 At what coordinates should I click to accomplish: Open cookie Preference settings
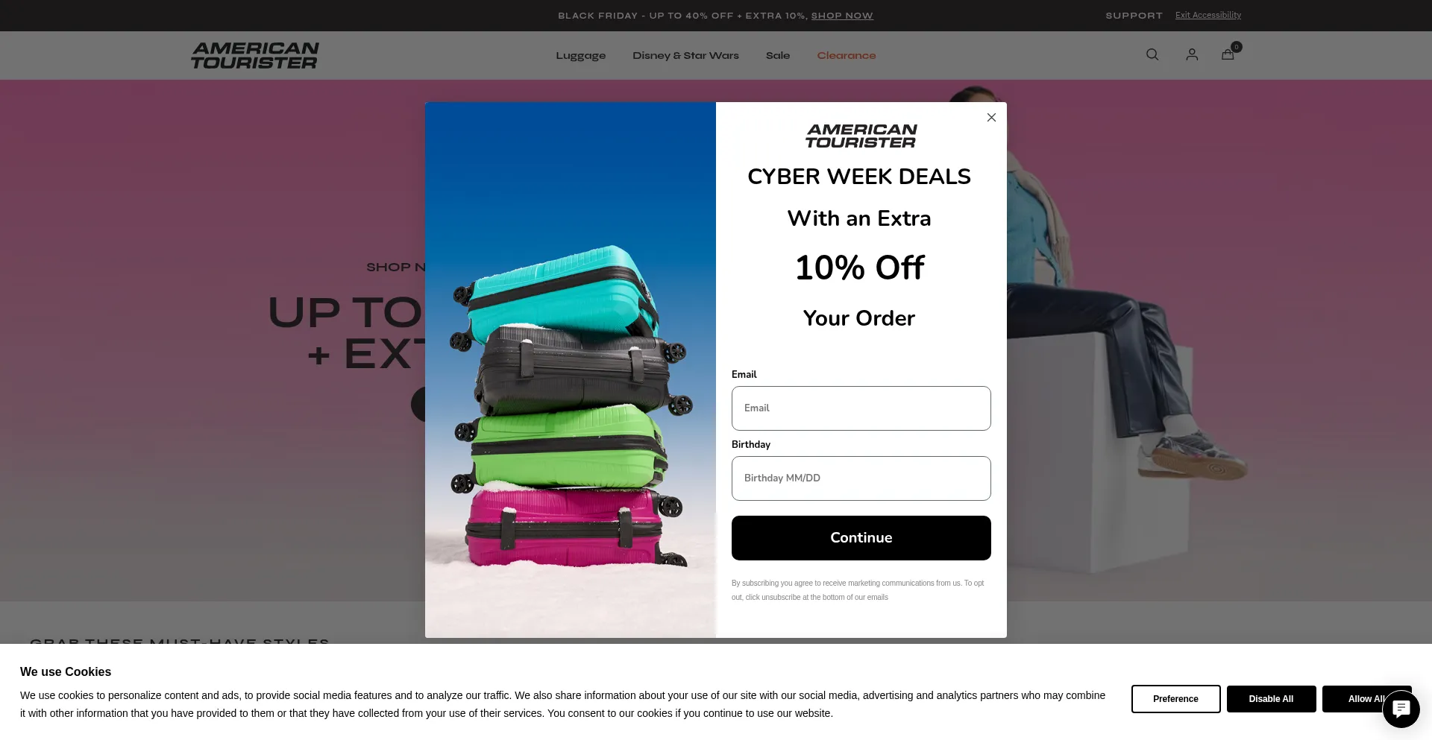click(1175, 699)
